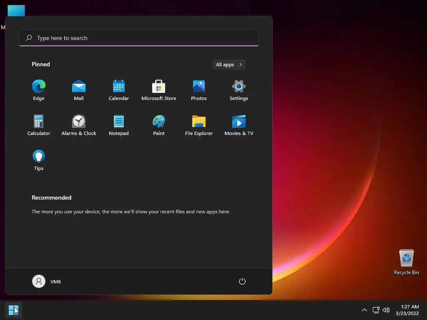427x320 pixels.
Task: Click the power button icon
Action: [x=242, y=281]
